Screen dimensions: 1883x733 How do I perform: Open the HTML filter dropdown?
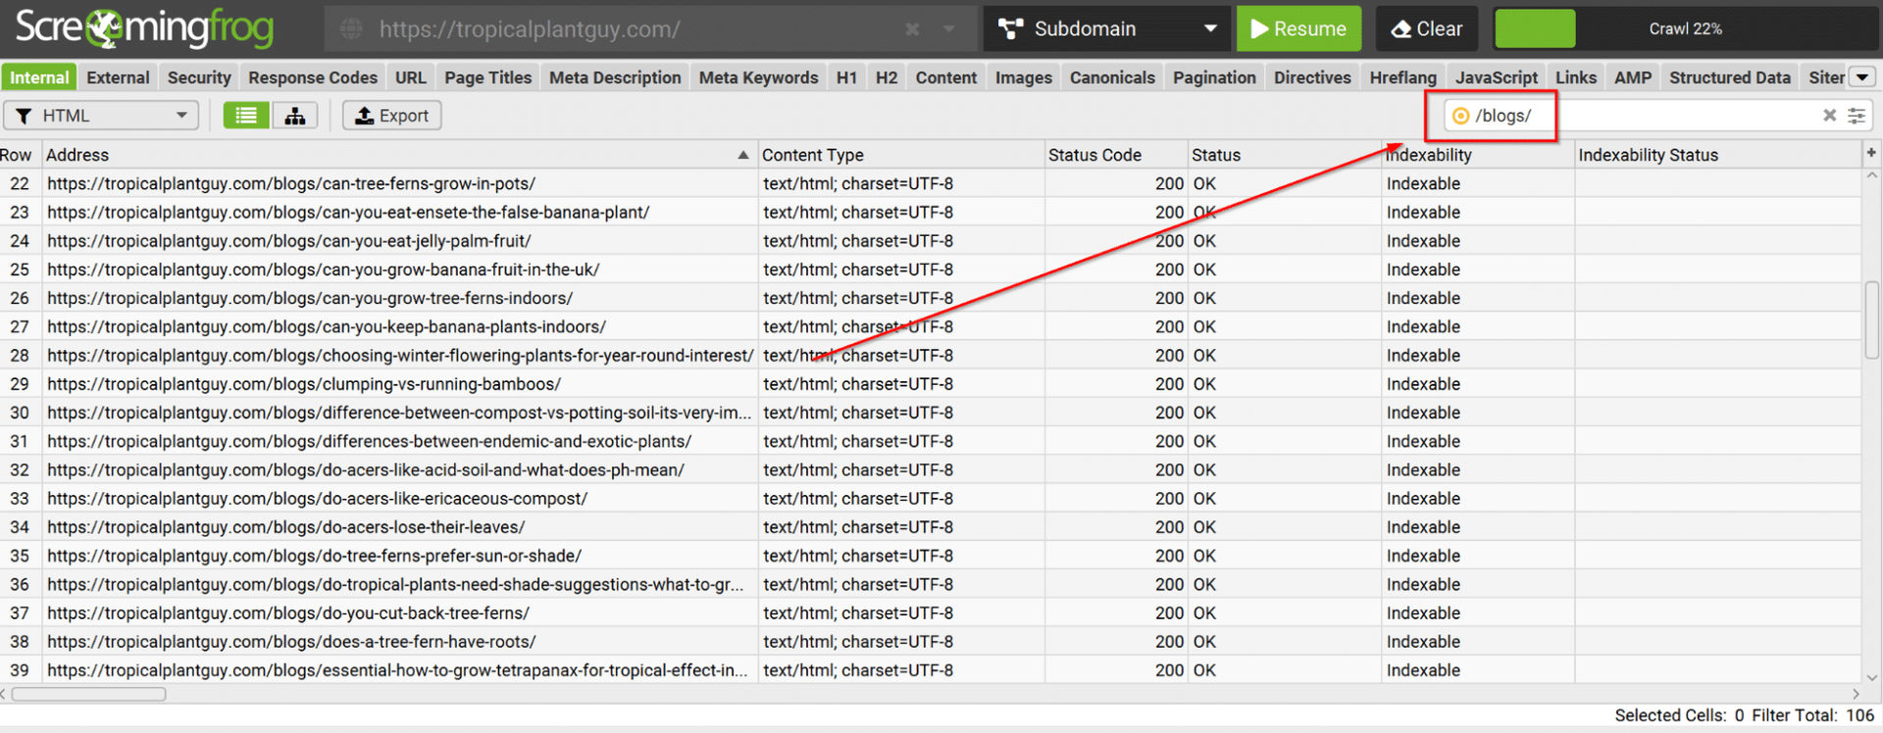[x=102, y=116]
